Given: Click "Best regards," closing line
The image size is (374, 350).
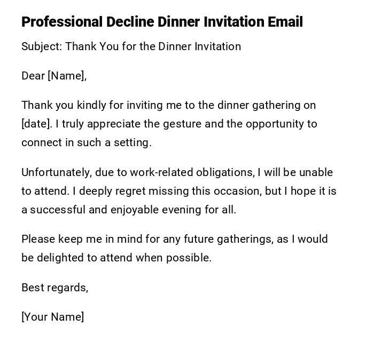Looking at the screenshot, I should tap(54, 288).
